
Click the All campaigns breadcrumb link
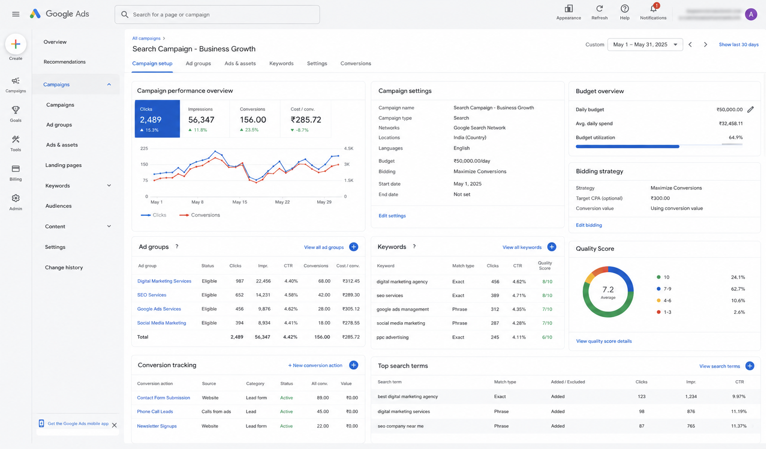click(146, 38)
